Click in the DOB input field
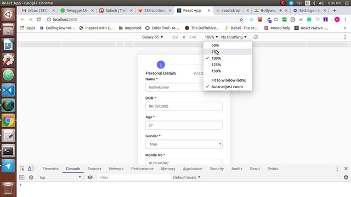The width and height of the screenshot is (351, 197). (x=184, y=106)
